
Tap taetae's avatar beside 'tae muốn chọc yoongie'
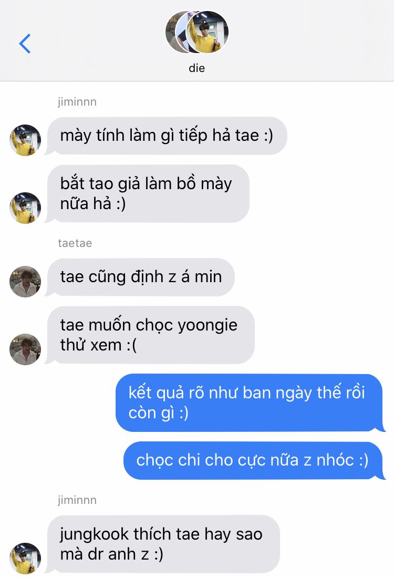coord(25,349)
